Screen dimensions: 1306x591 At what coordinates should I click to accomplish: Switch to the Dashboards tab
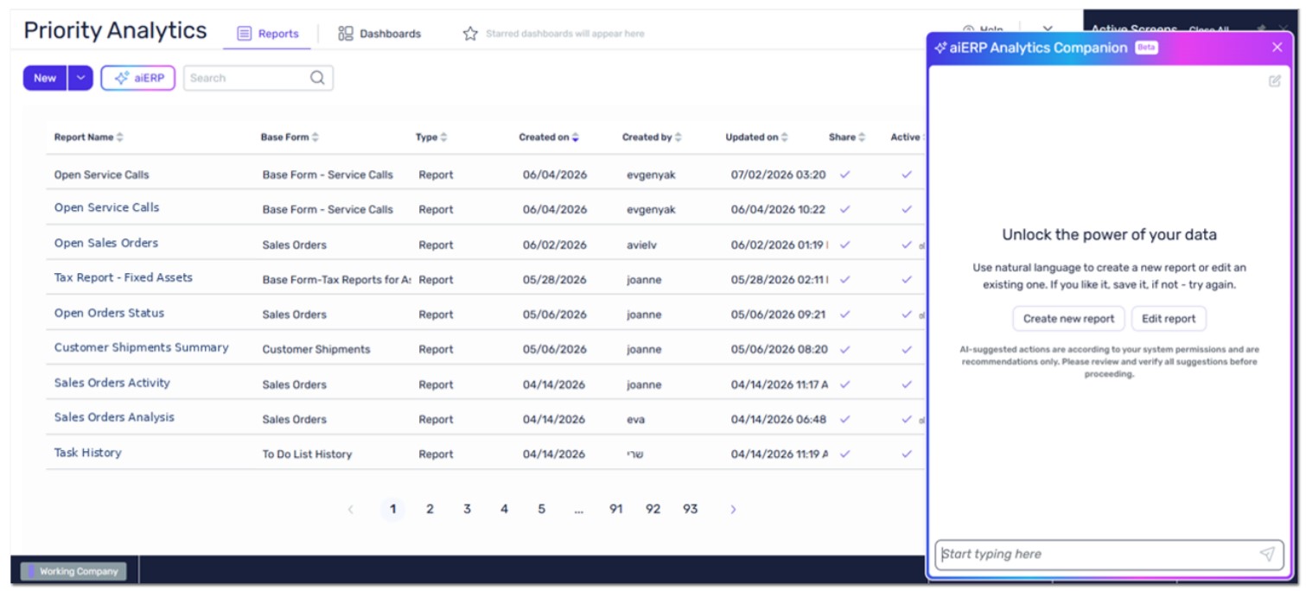coord(379,34)
